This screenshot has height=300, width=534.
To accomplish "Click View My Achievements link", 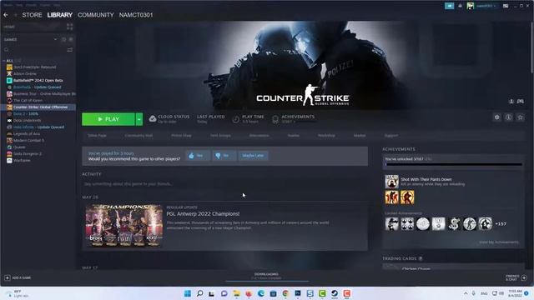I will tap(499, 242).
